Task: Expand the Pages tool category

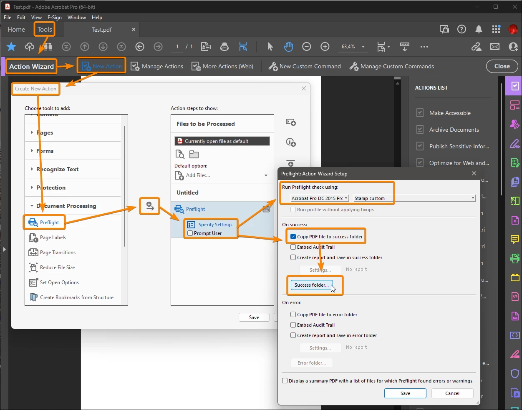Action: [x=32, y=132]
